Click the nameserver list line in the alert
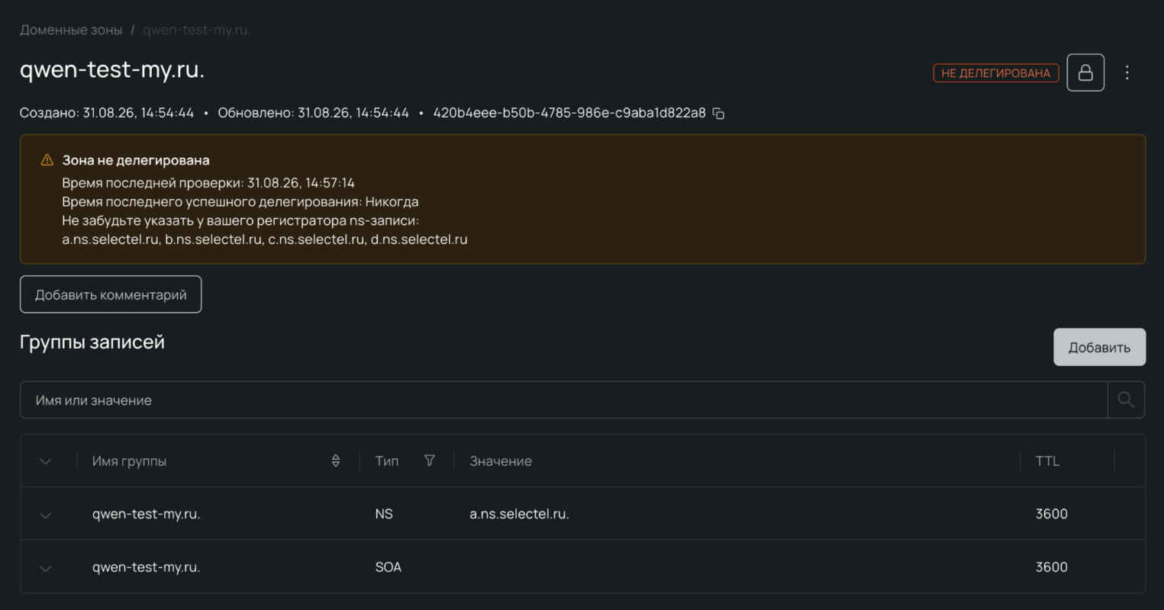 coord(265,239)
